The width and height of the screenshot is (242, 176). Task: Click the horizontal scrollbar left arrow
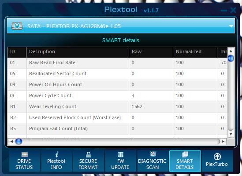[x=11, y=141]
